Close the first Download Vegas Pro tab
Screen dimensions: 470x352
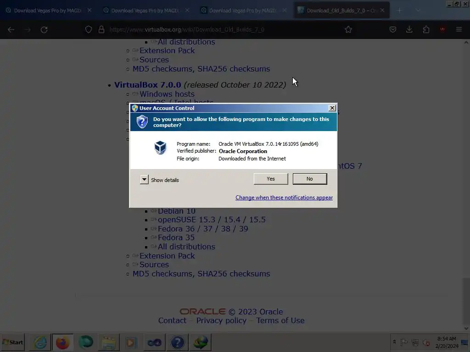coord(90,11)
